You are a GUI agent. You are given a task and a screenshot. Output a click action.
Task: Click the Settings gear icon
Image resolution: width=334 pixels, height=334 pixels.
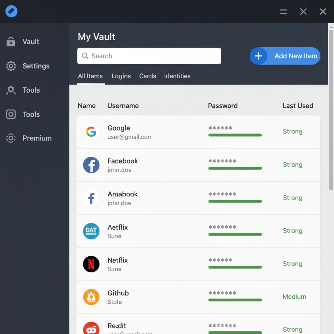pos(11,66)
